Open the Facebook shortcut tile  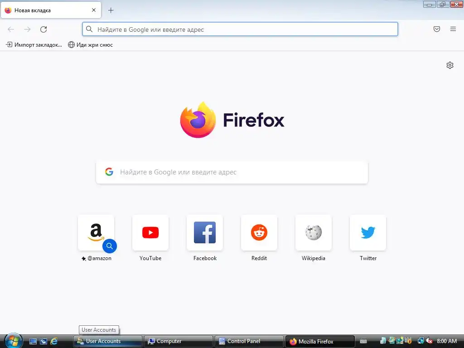205,232
